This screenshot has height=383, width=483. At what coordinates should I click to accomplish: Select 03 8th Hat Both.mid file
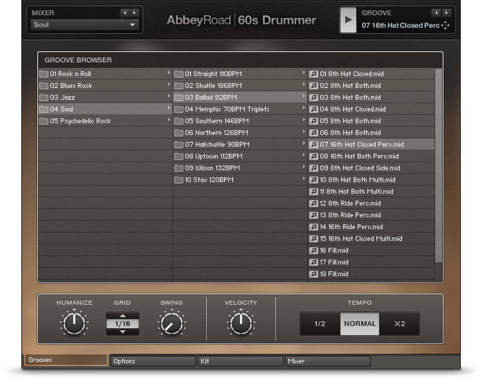(372, 97)
